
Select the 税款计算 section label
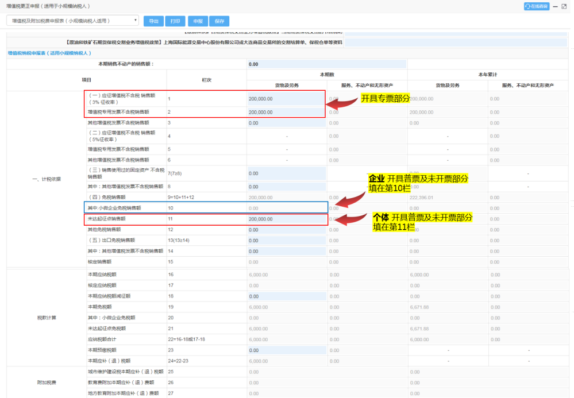point(47,318)
